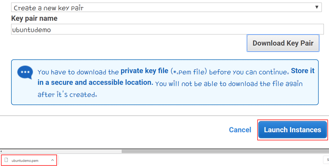
Task: Click empty area of the downloads bar
Action: click(189, 160)
